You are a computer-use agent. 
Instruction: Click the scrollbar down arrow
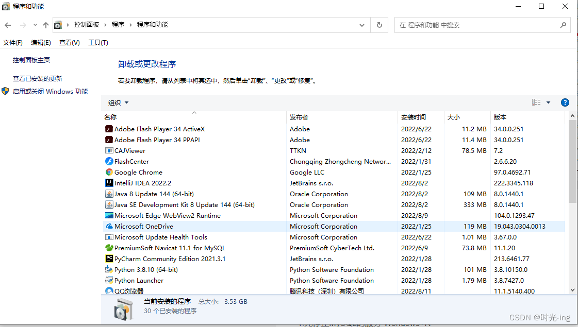pyautogui.click(x=572, y=290)
